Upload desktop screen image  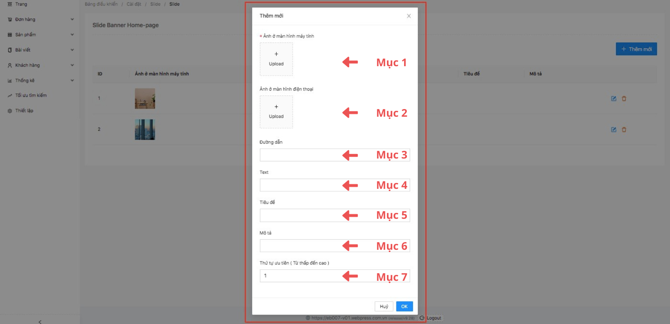point(276,59)
